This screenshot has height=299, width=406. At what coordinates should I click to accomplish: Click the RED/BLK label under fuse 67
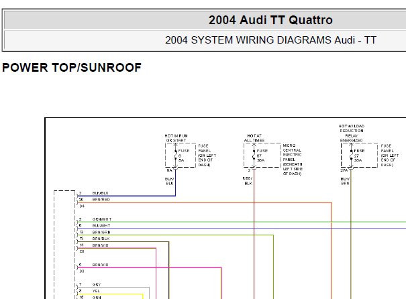coord(248,181)
